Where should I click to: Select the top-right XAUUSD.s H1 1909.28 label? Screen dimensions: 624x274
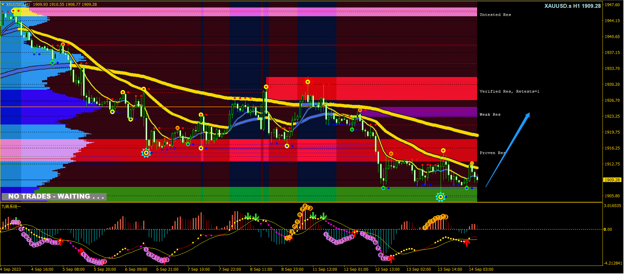point(573,6)
